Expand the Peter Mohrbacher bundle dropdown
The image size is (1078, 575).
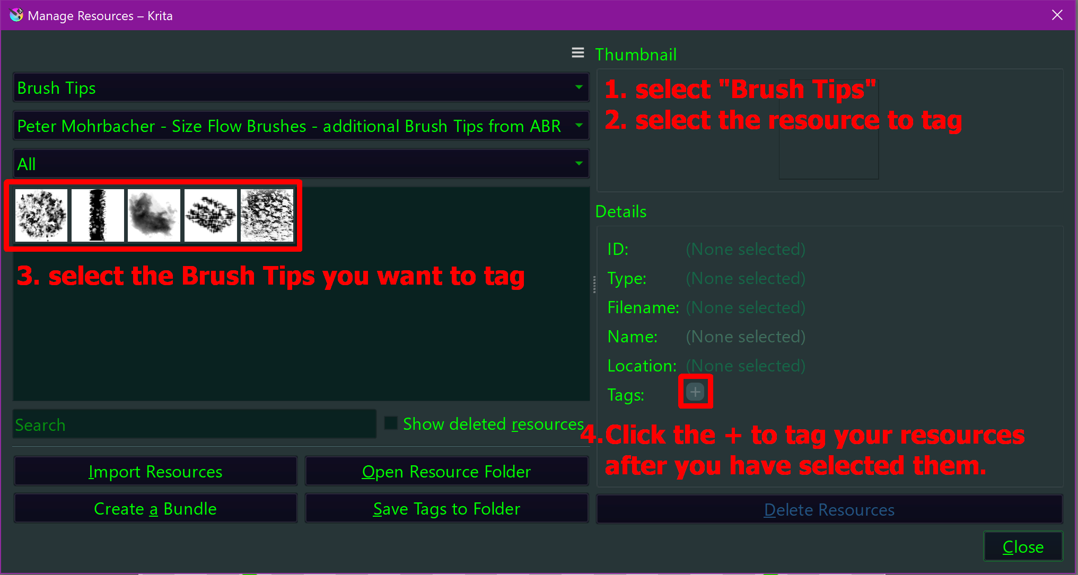click(301, 126)
